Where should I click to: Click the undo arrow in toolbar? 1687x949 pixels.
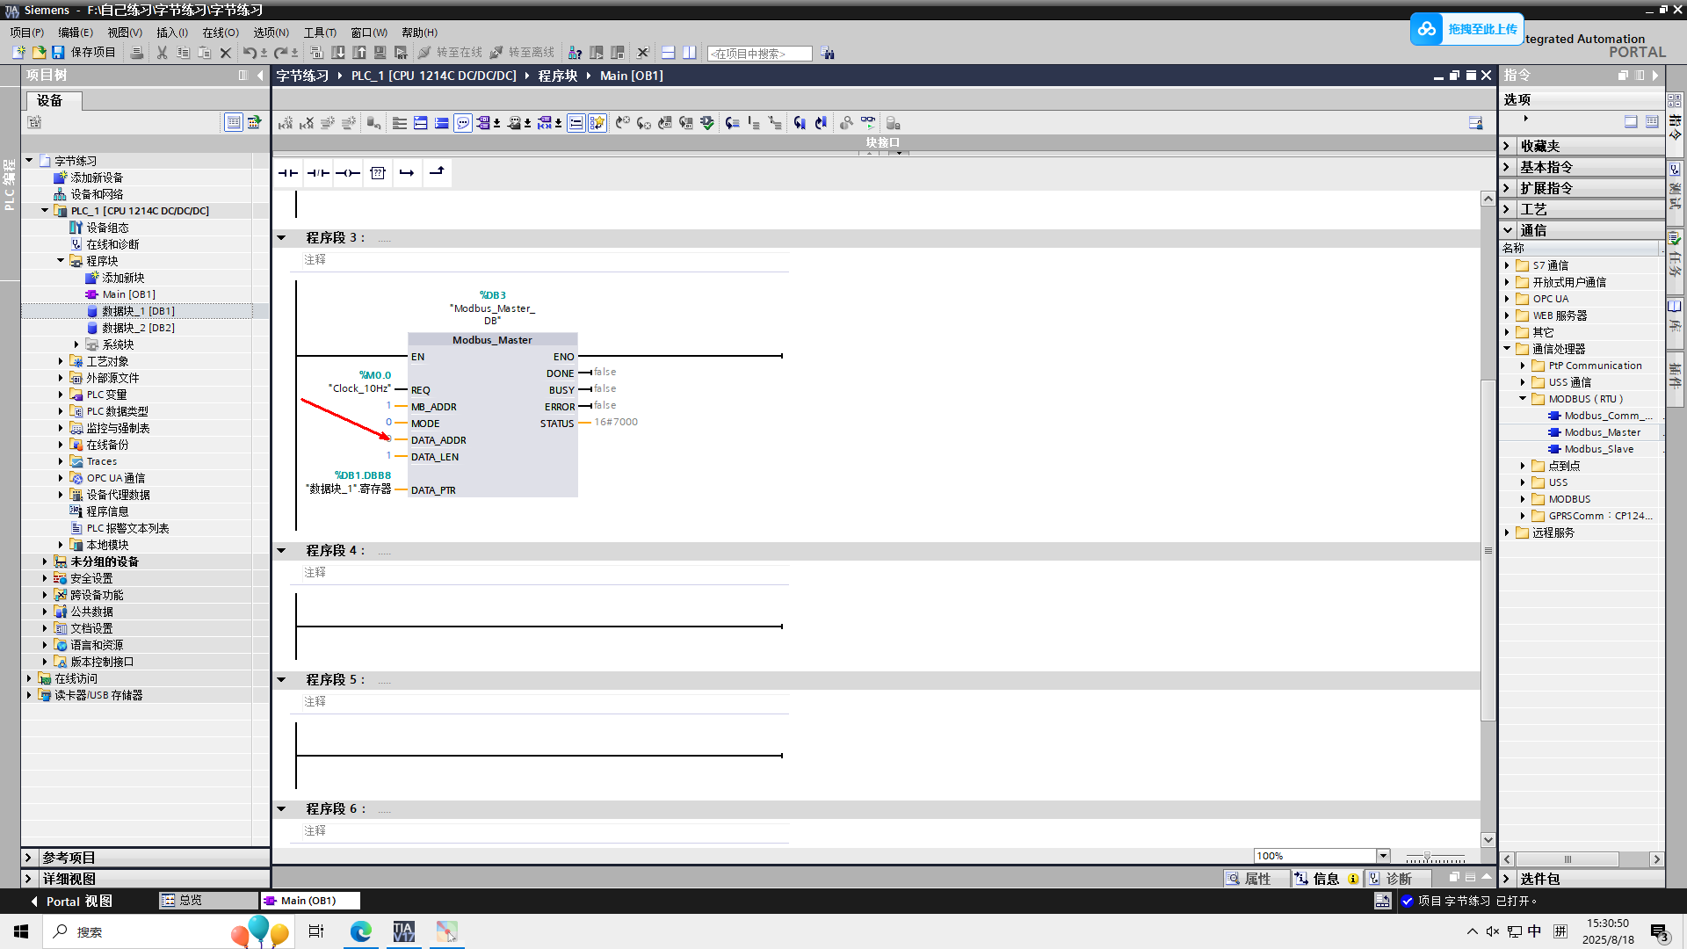coord(250,53)
